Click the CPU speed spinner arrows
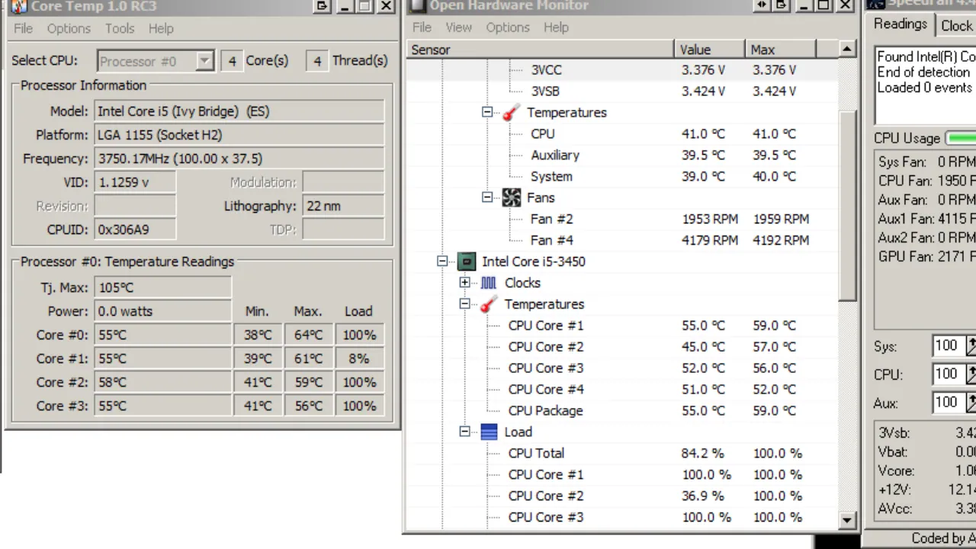976x549 pixels. coord(971,374)
